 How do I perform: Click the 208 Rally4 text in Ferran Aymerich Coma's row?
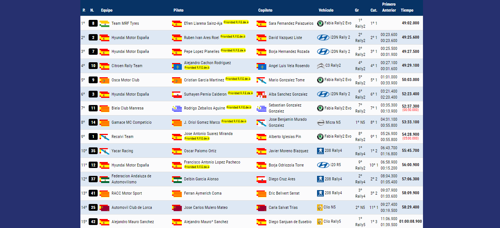point(333,193)
